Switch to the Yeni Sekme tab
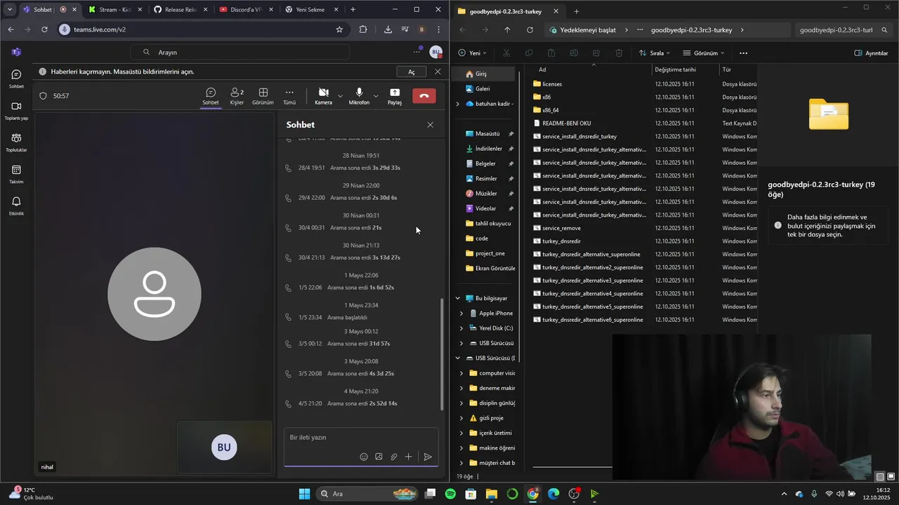 (x=310, y=10)
